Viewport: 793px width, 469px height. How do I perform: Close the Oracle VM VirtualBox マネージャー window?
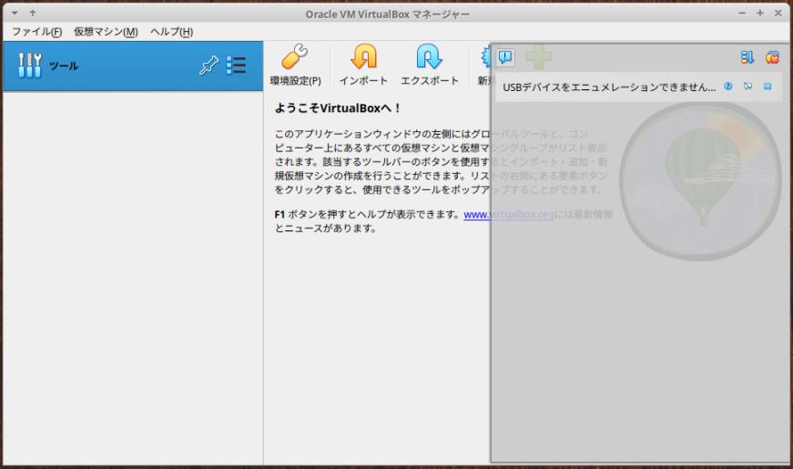(778, 13)
